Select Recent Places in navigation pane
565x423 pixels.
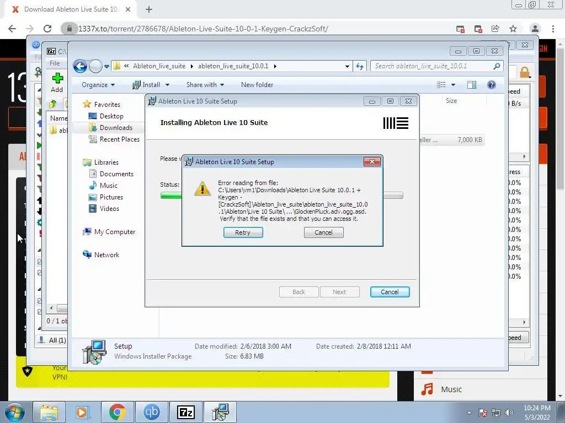click(114, 139)
